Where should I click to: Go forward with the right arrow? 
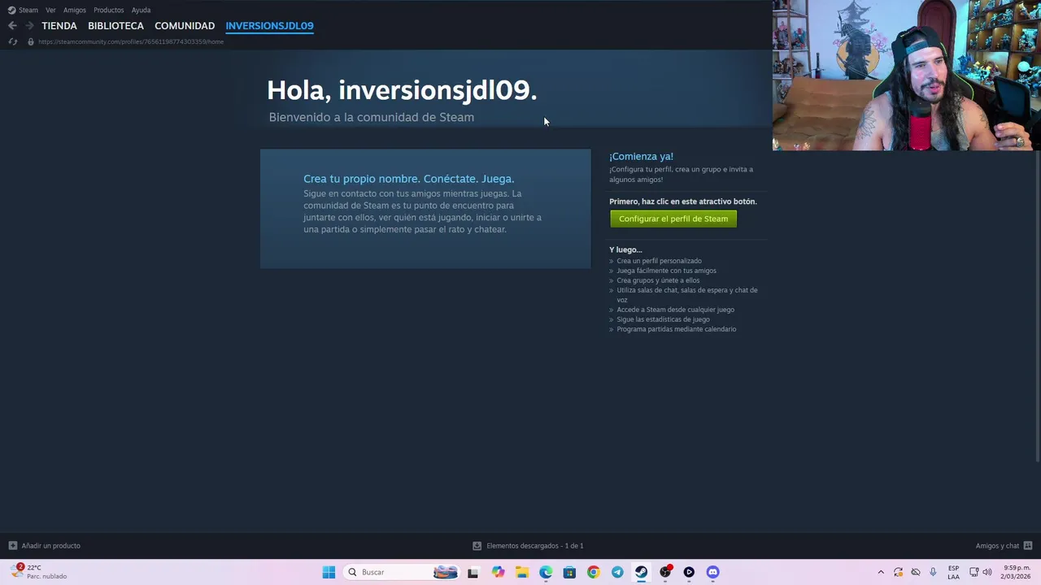pyautogui.click(x=29, y=26)
